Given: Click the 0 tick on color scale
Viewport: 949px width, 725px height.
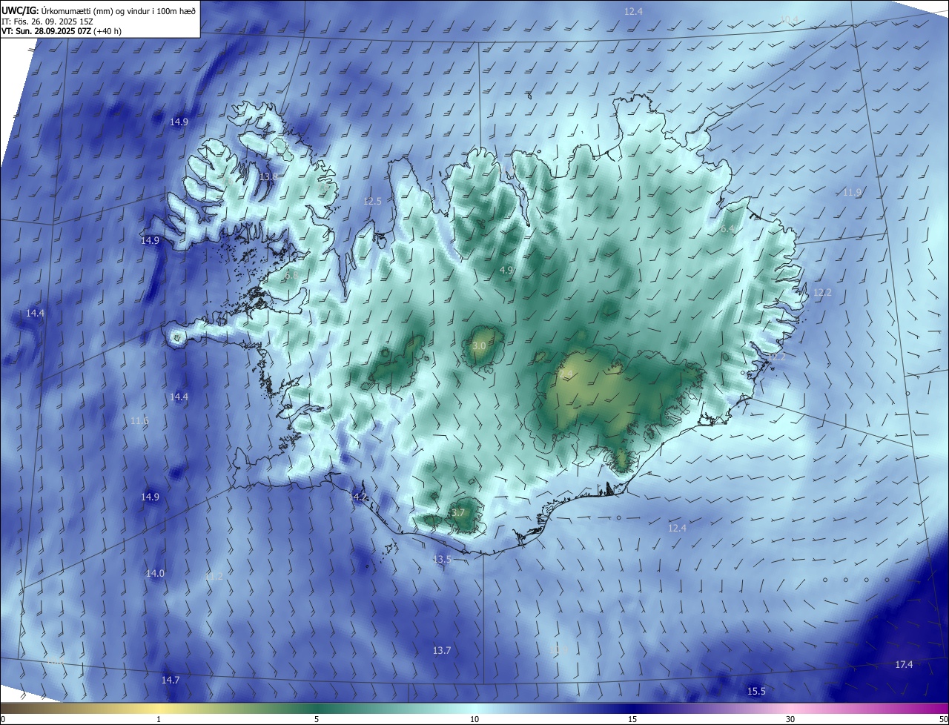Looking at the screenshot, I should [3, 719].
